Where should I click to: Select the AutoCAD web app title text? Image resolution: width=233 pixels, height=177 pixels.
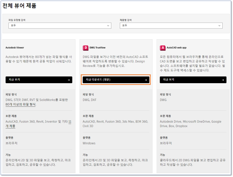coord(176,48)
